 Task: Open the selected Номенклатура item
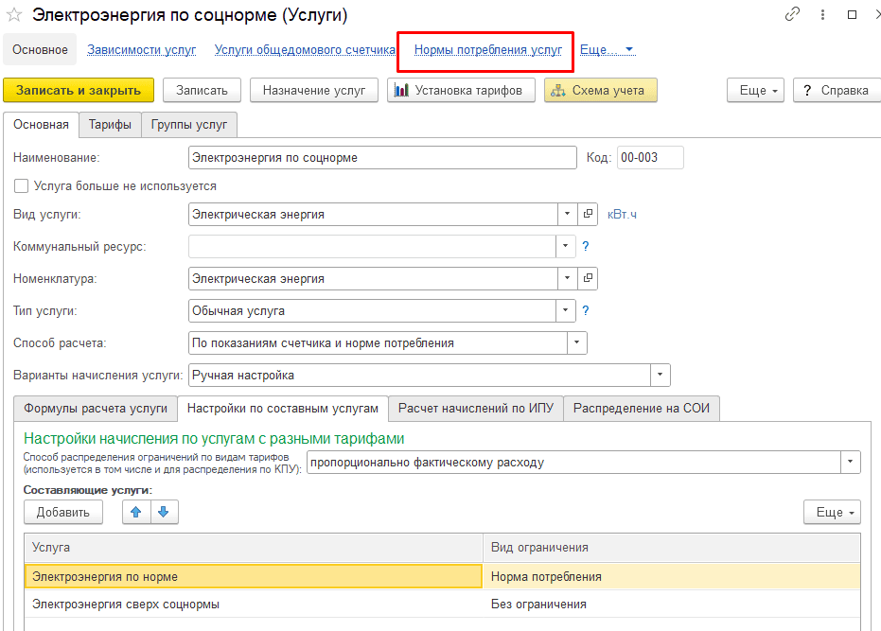tap(588, 278)
